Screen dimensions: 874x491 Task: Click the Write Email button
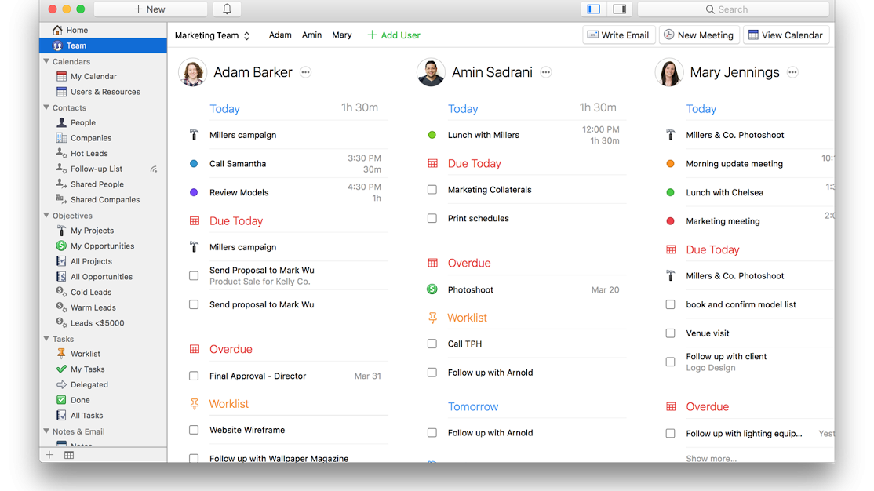618,35
